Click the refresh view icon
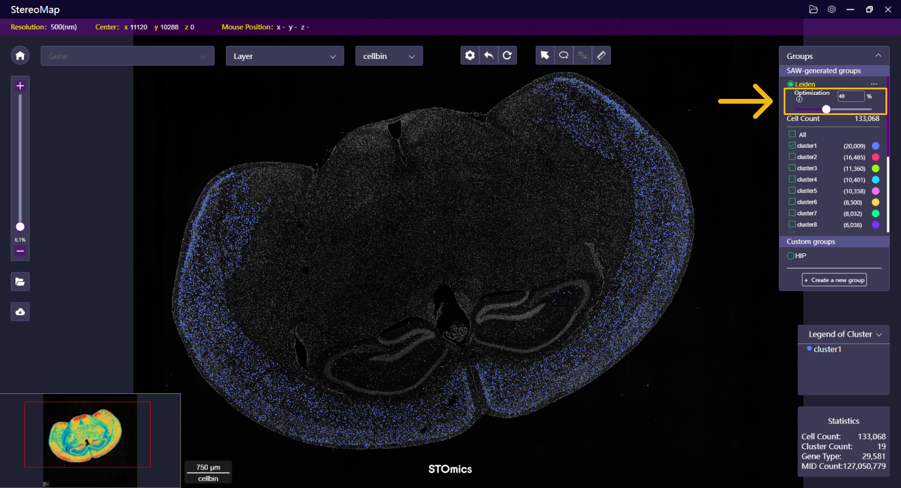The width and height of the screenshot is (901, 488). 507,55
